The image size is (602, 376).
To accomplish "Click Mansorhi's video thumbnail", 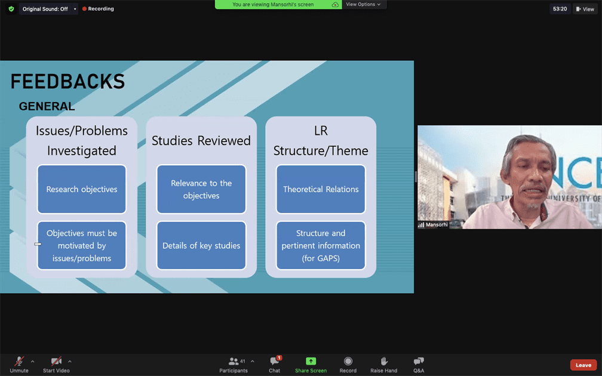I will pos(509,176).
